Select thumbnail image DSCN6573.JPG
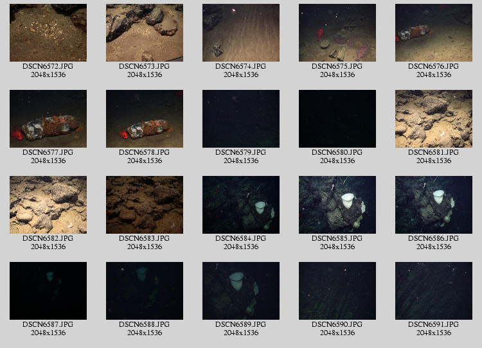 [145, 33]
